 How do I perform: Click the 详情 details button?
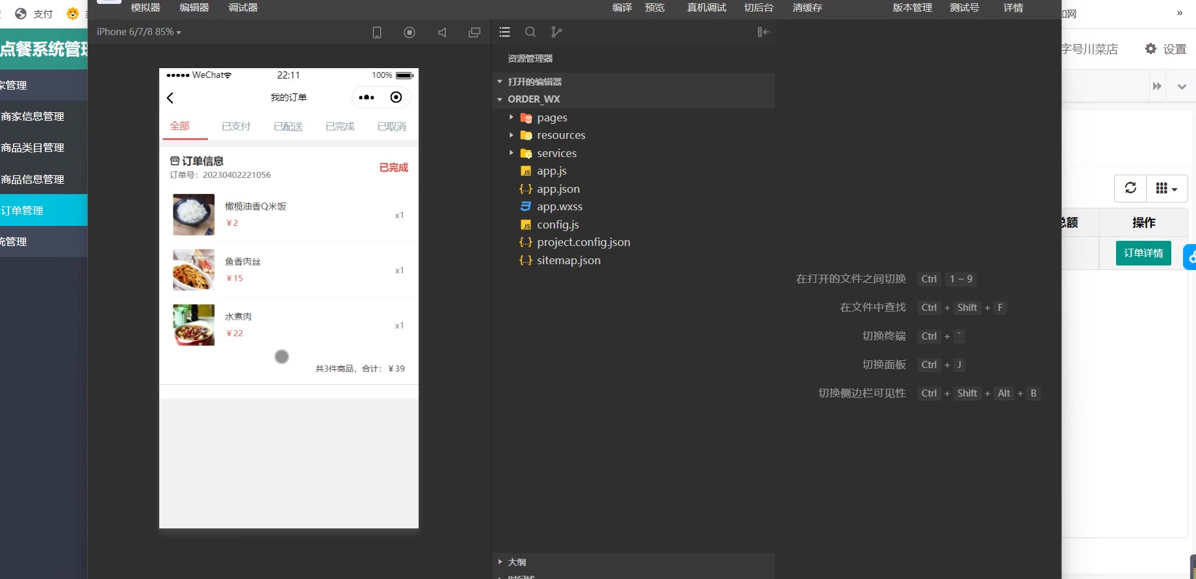pos(1013,7)
